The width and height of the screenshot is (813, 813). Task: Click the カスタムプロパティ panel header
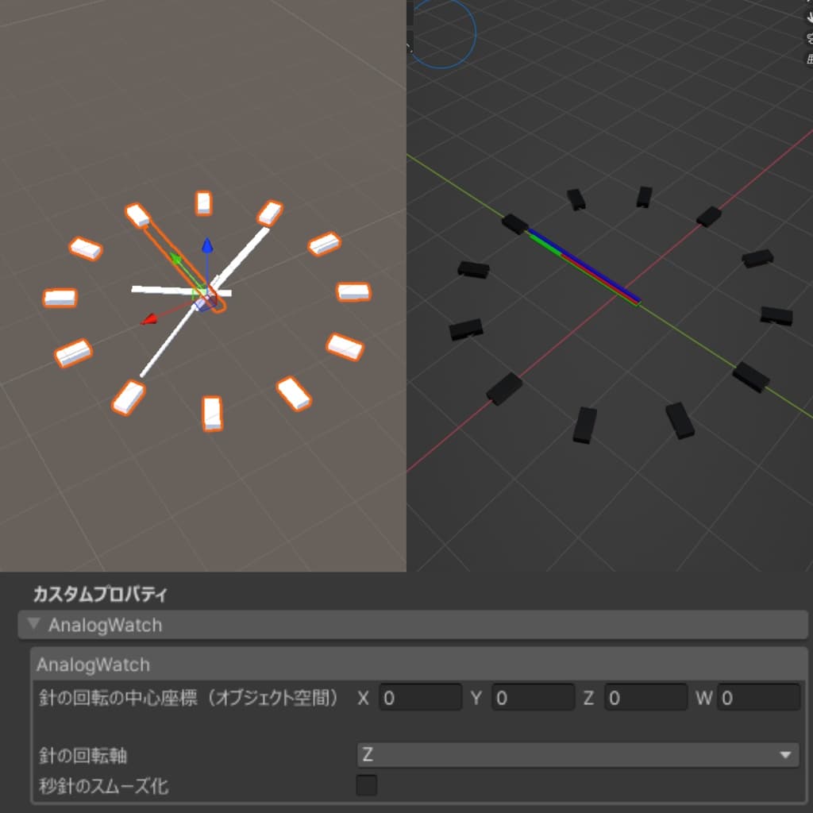[100, 594]
